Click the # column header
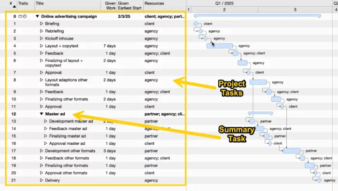This screenshot has width=338, height=191. click(11, 3)
